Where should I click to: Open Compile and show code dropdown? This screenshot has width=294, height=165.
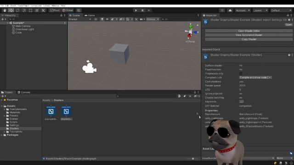coord(255,77)
